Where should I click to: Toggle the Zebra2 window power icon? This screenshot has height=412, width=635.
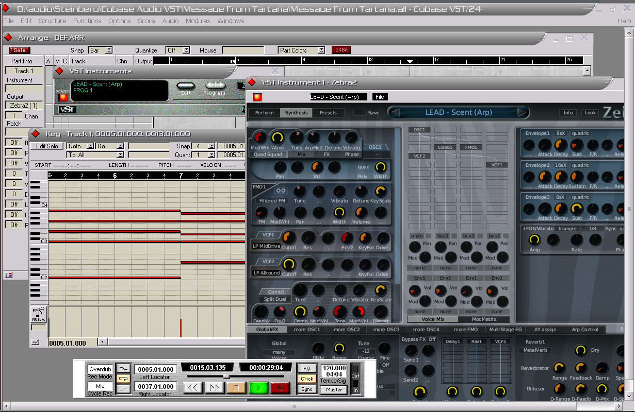(x=257, y=96)
